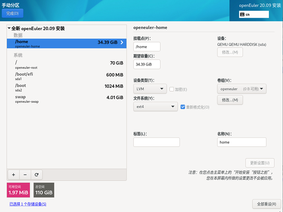Click the minus icon to remove partition
The width and height of the screenshot is (283, 212).
(25, 174)
